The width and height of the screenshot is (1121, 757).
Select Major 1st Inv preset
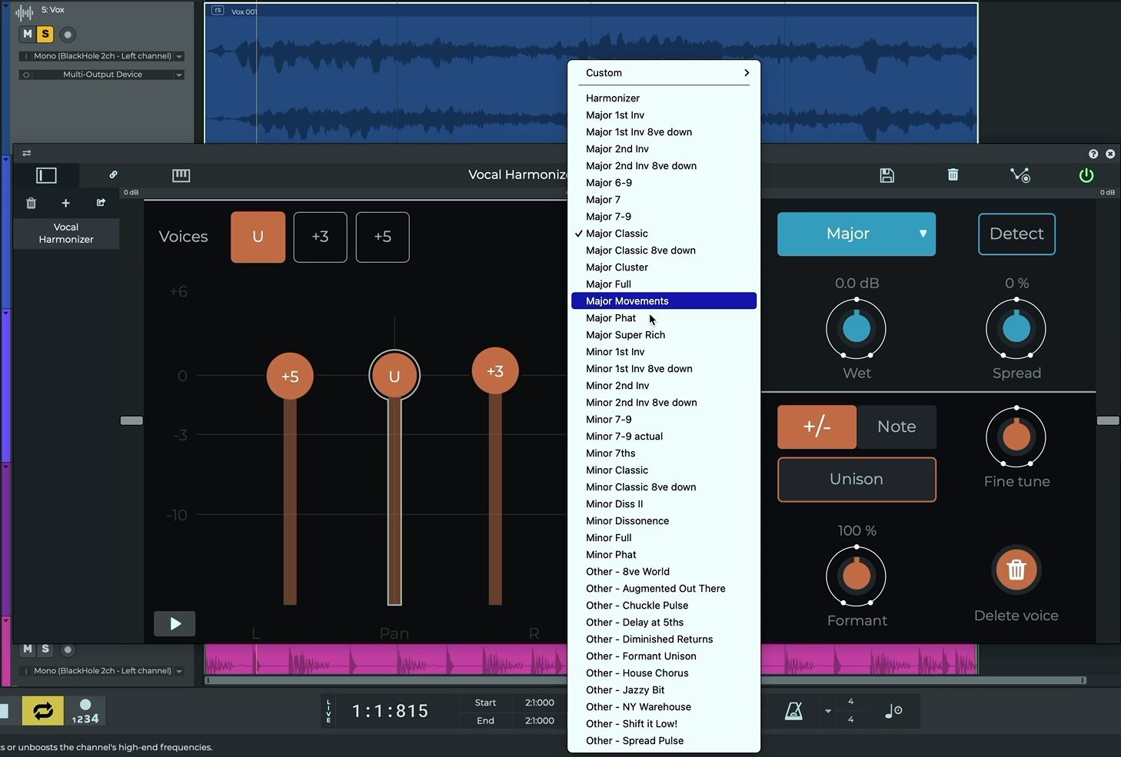coord(664,115)
